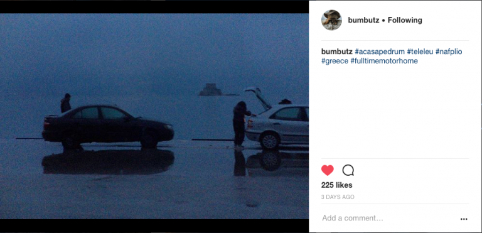Click the dark car in the photo
The width and height of the screenshot is (482, 233).
[x=107, y=127]
